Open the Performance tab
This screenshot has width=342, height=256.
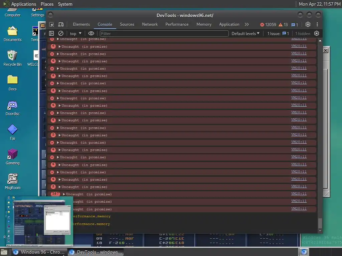click(x=177, y=24)
